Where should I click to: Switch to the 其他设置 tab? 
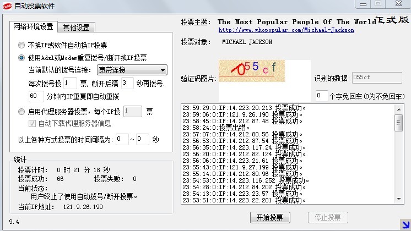click(x=77, y=28)
